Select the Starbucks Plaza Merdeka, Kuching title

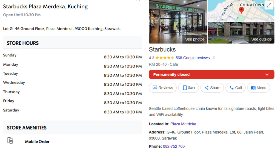click(x=45, y=6)
